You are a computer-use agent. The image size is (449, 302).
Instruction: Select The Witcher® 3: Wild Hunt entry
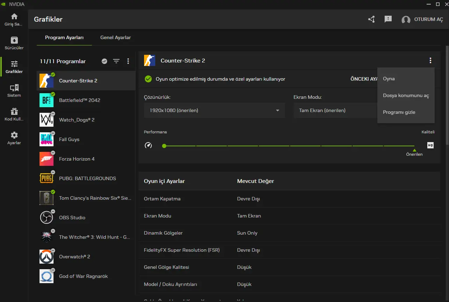pos(86,237)
